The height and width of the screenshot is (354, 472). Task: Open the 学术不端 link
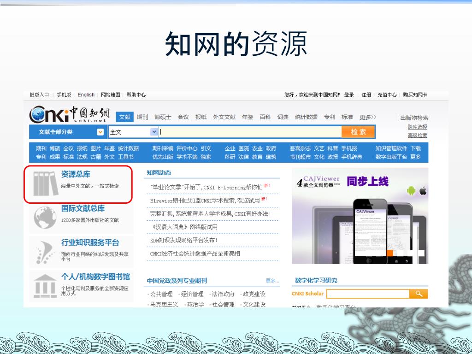[187, 157]
